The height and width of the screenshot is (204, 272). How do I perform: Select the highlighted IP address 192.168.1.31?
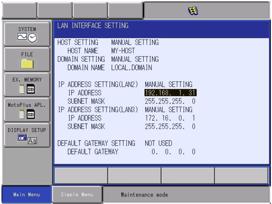click(170, 93)
